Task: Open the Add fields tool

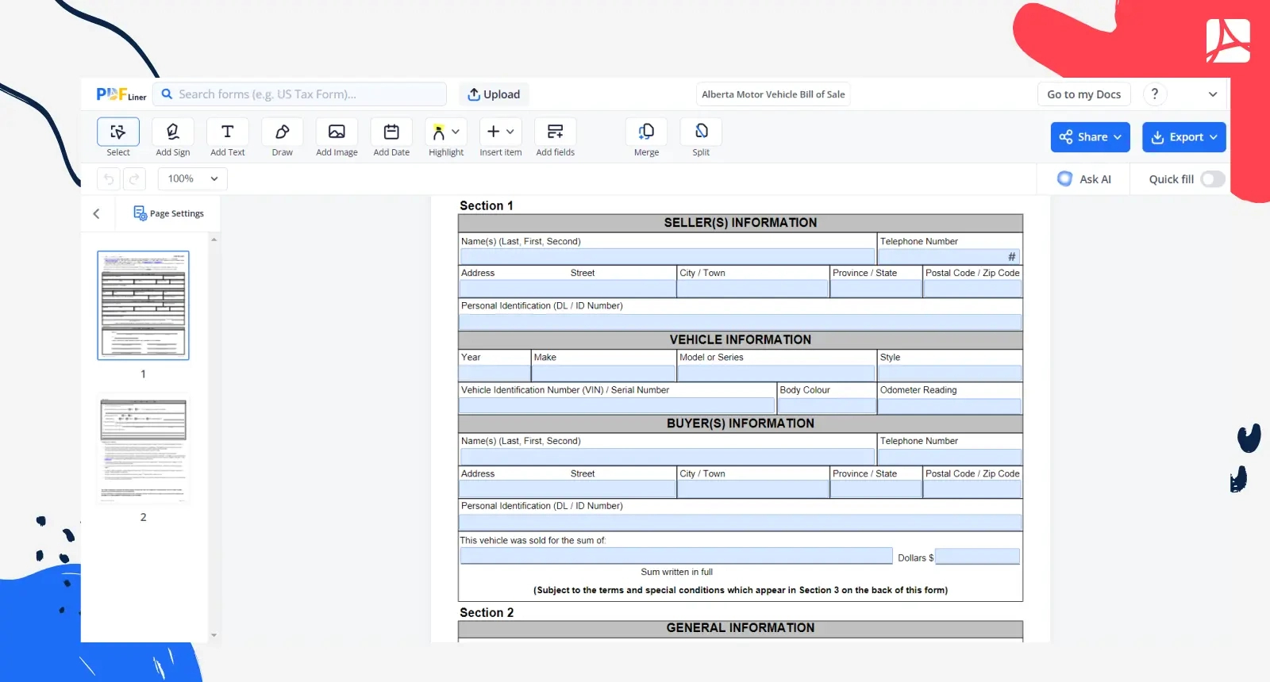Action: pos(555,132)
